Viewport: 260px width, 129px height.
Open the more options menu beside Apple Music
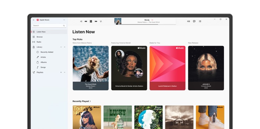coord(64,20)
